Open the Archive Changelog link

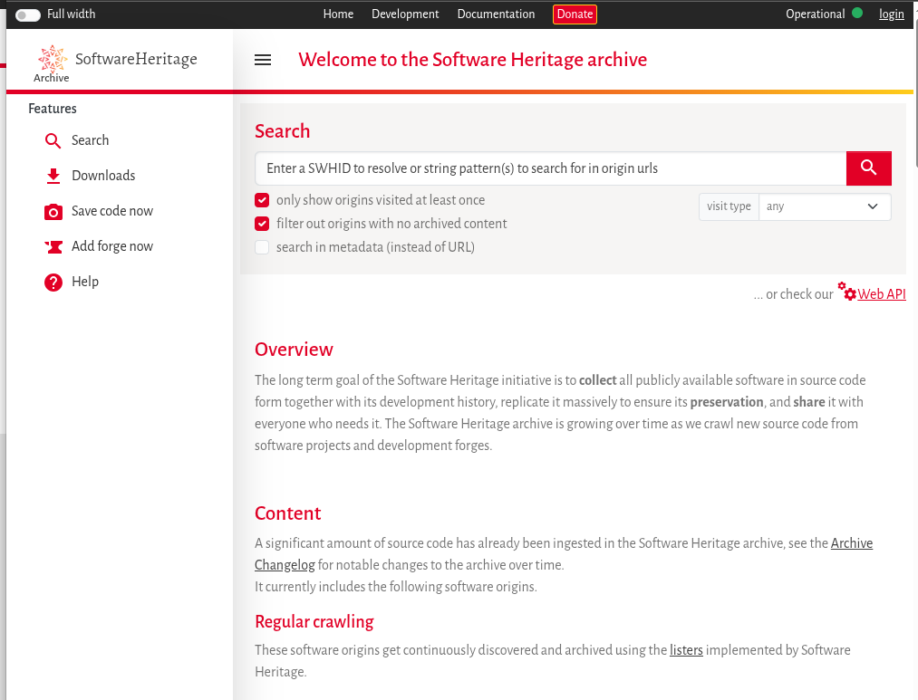point(851,543)
